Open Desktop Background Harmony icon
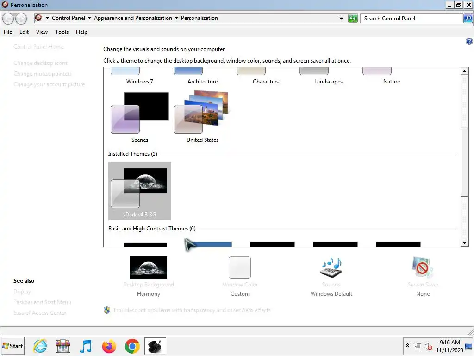Screen dimensions: 474x356 point(148,267)
